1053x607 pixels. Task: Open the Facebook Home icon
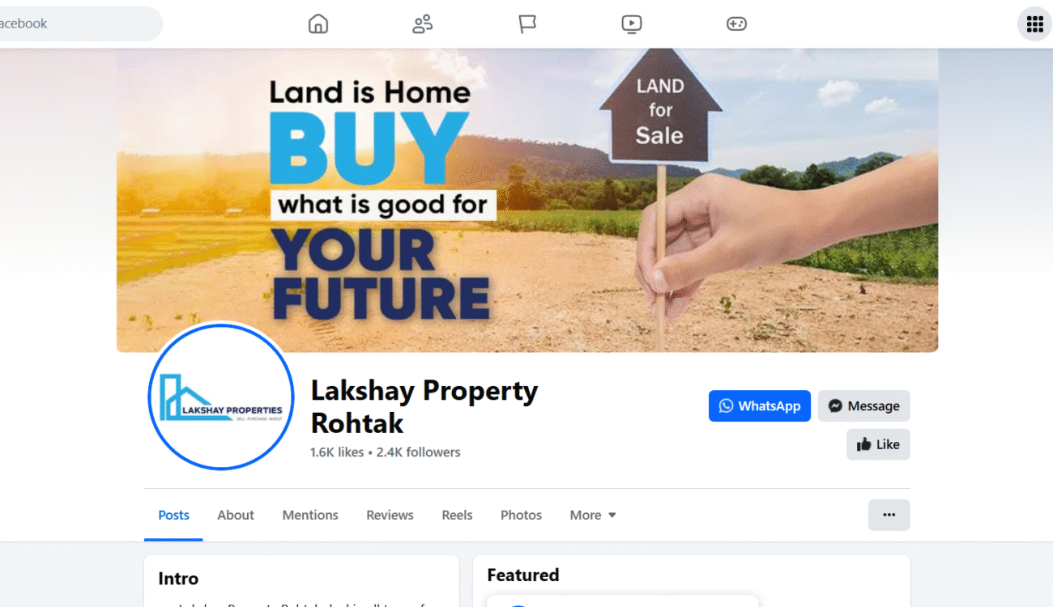click(318, 24)
